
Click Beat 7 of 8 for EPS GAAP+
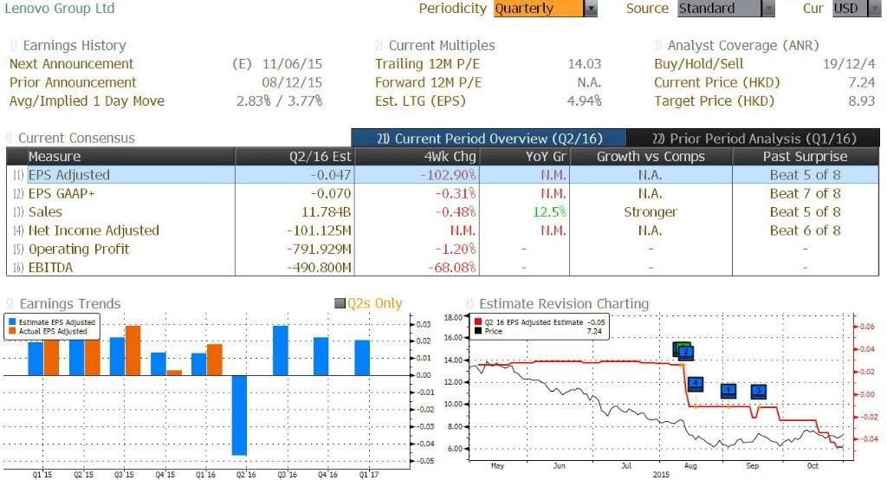[x=805, y=193]
